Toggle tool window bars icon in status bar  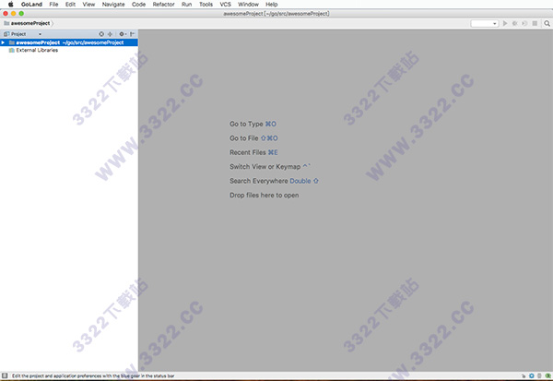5,375
